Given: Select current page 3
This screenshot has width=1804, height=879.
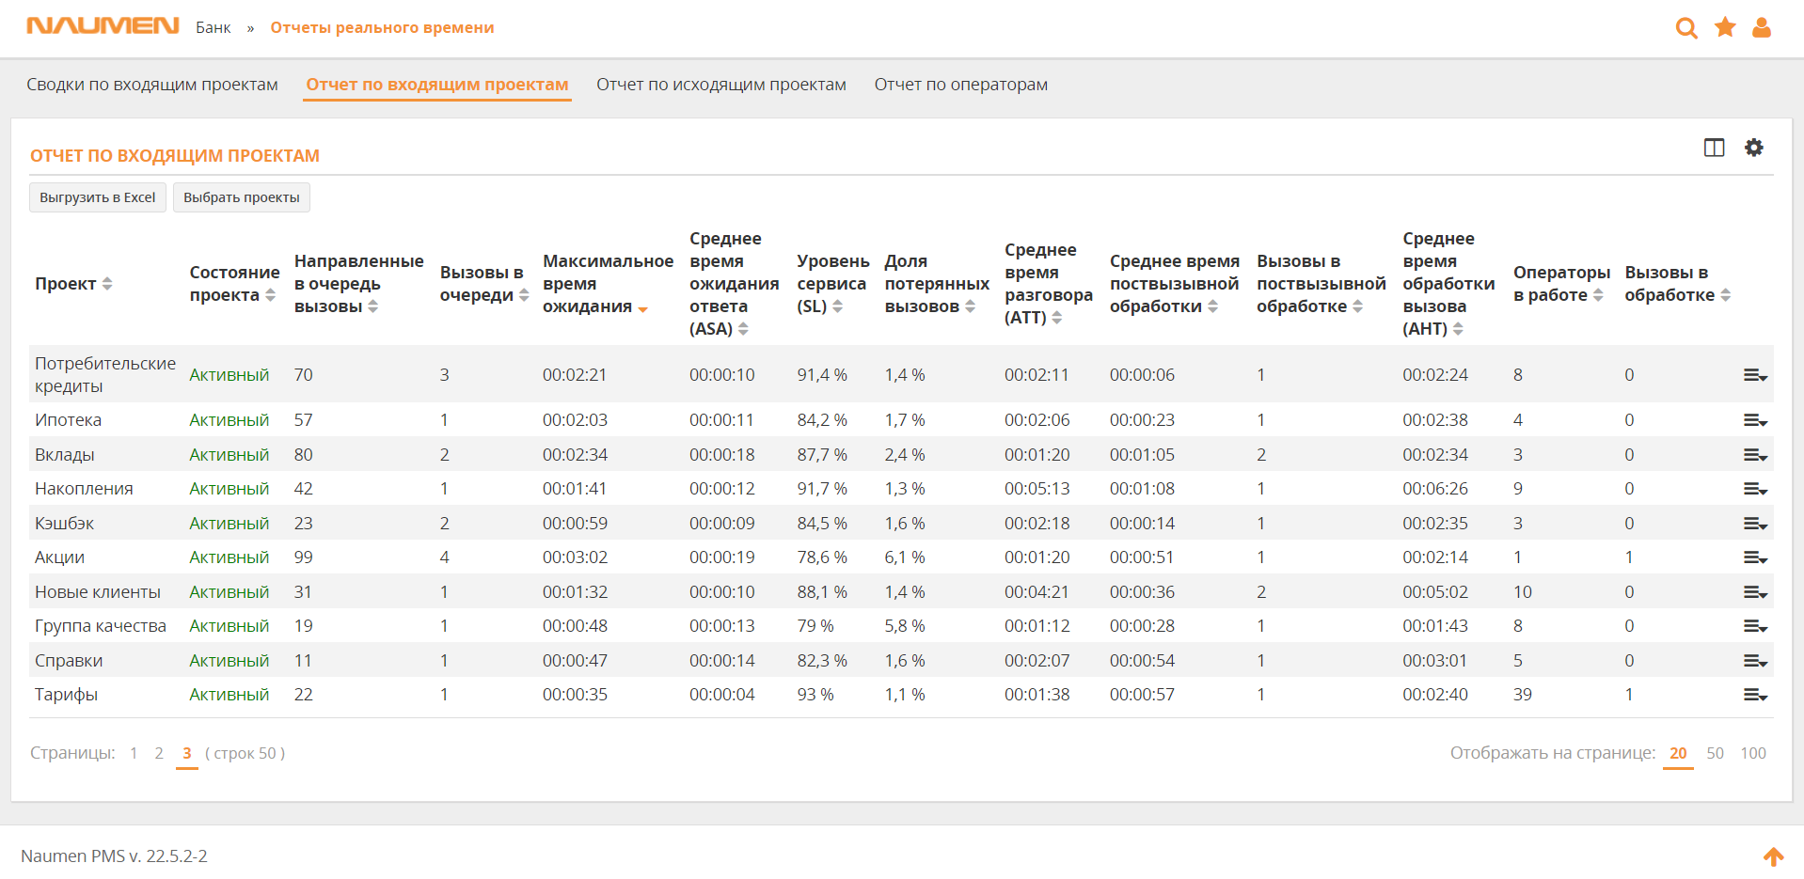Looking at the screenshot, I should click(187, 753).
